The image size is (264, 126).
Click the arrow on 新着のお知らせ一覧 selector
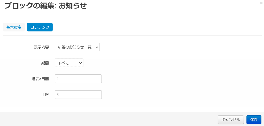pos(96,47)
